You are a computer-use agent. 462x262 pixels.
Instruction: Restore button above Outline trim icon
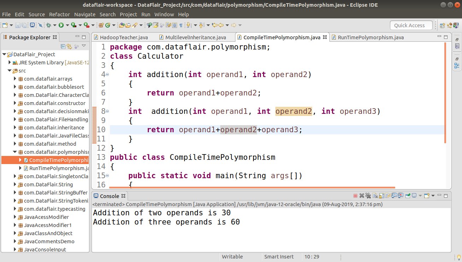[x=457, y=59]
